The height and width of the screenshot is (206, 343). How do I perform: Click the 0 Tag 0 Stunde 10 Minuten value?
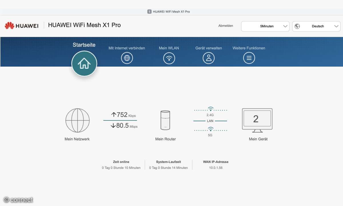click(121, 168)
